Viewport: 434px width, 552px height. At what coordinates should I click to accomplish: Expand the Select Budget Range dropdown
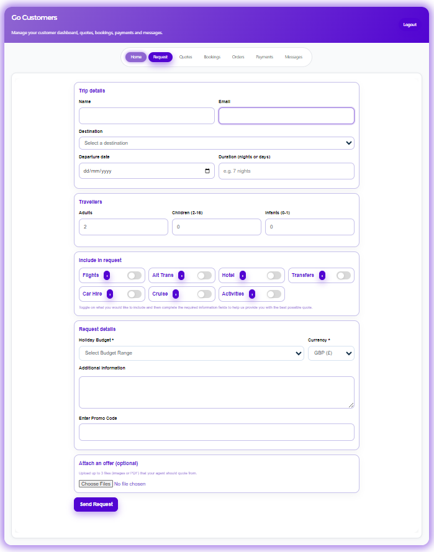click(x=191, y=353)
